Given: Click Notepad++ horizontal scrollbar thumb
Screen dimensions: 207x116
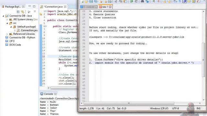Looking at the screenshot, I should tap(129, 103).
